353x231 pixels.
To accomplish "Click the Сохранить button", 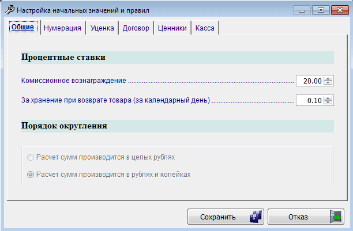I will click(x=226, y=217).
